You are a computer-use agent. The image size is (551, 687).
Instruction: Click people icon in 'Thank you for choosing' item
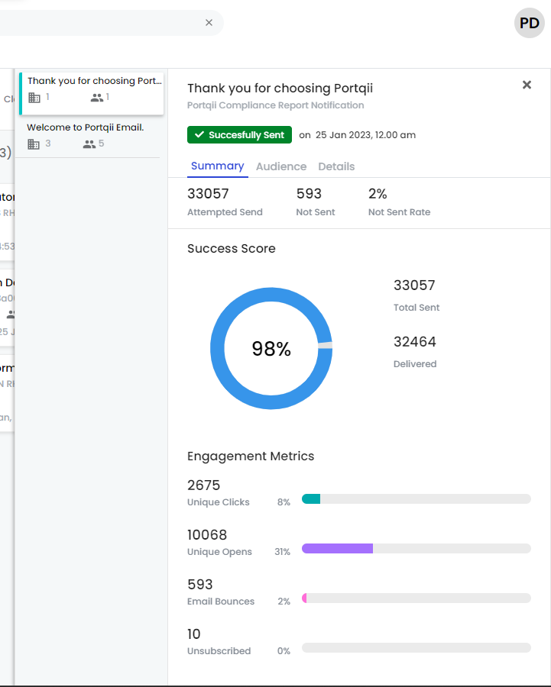pos(96,98)
